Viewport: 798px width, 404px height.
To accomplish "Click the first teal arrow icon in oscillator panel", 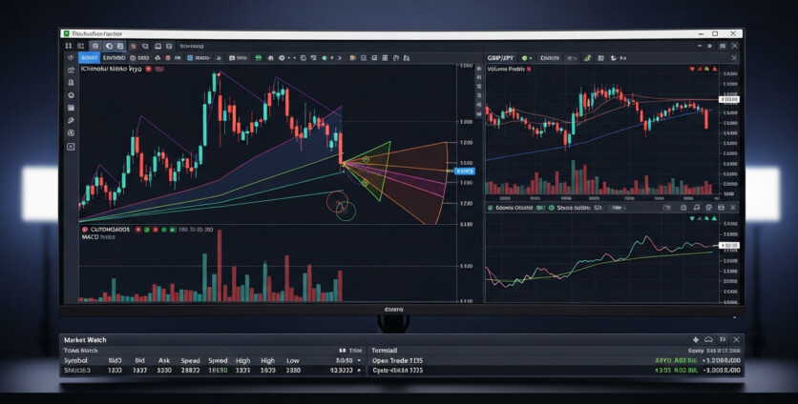I will (692, 218).
